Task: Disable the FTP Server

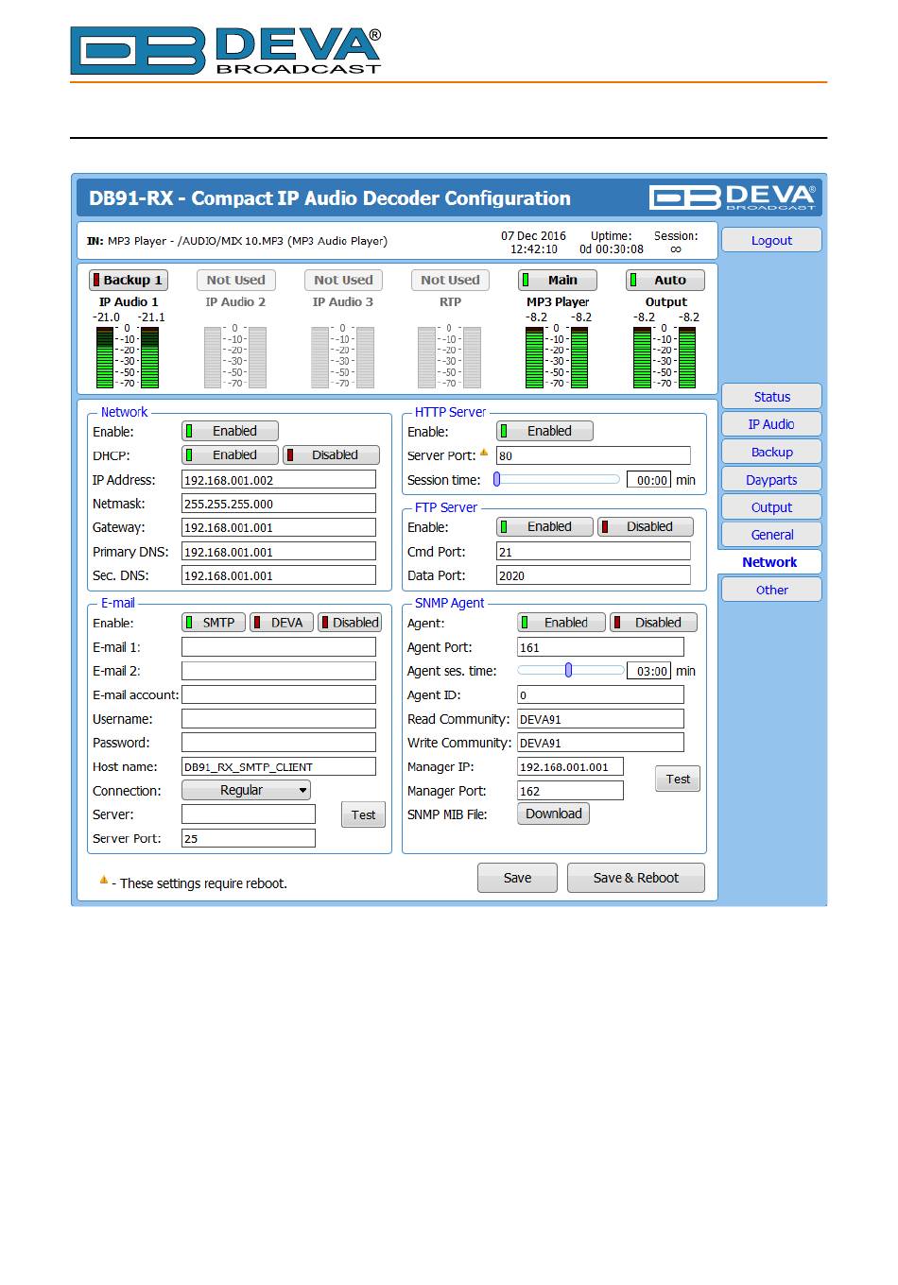Action: 646,526
